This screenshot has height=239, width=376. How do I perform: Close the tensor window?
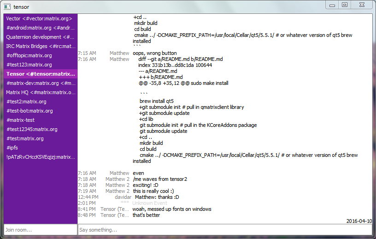coord(362,5)
